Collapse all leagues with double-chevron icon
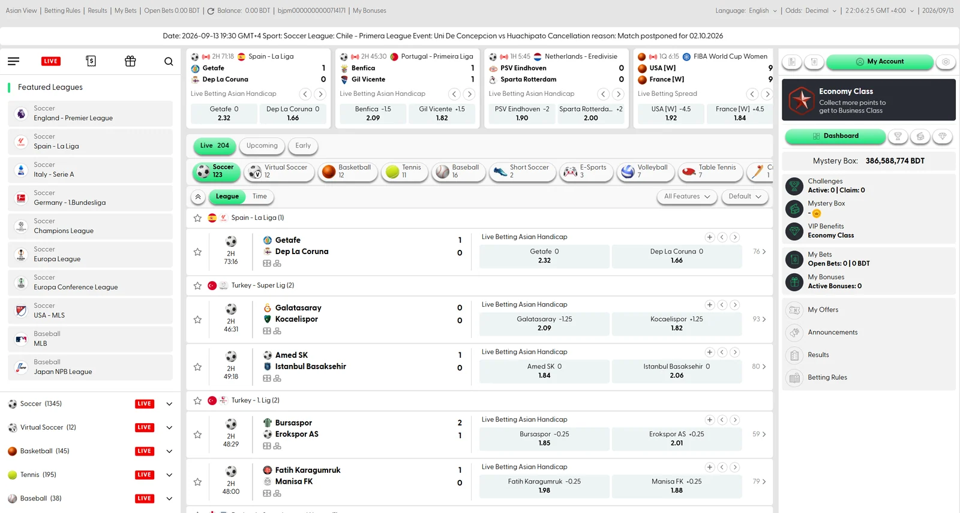The image size is (960, 513). point(198,197)
